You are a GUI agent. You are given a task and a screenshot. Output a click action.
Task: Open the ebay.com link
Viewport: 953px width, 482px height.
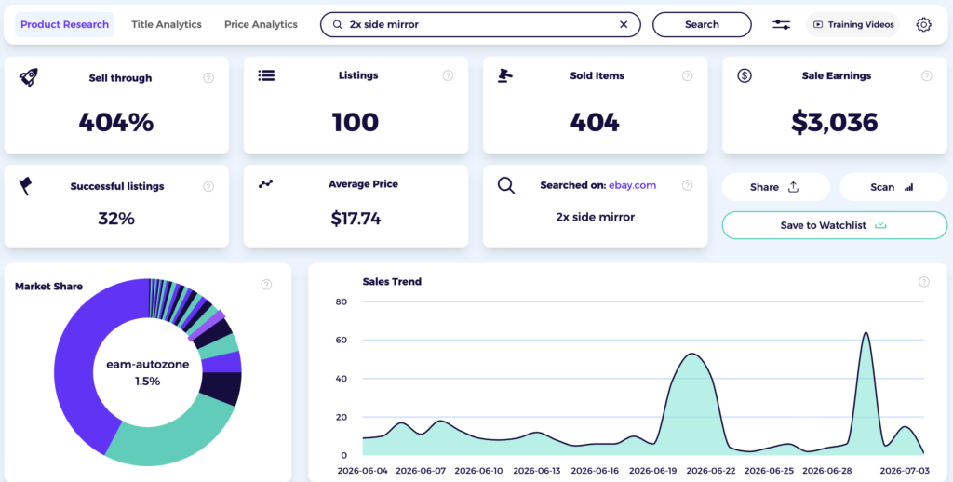[632, 185]
